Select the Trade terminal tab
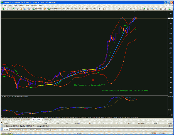The height and width of the screenshot is (135, 174). (6, 129)
